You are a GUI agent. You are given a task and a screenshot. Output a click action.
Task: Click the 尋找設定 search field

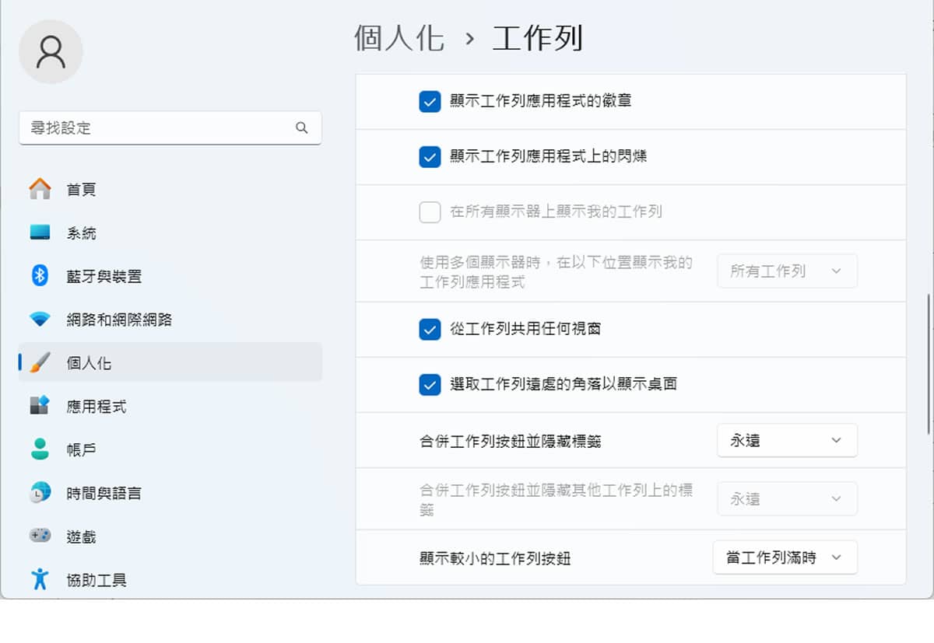coord(160,128)
